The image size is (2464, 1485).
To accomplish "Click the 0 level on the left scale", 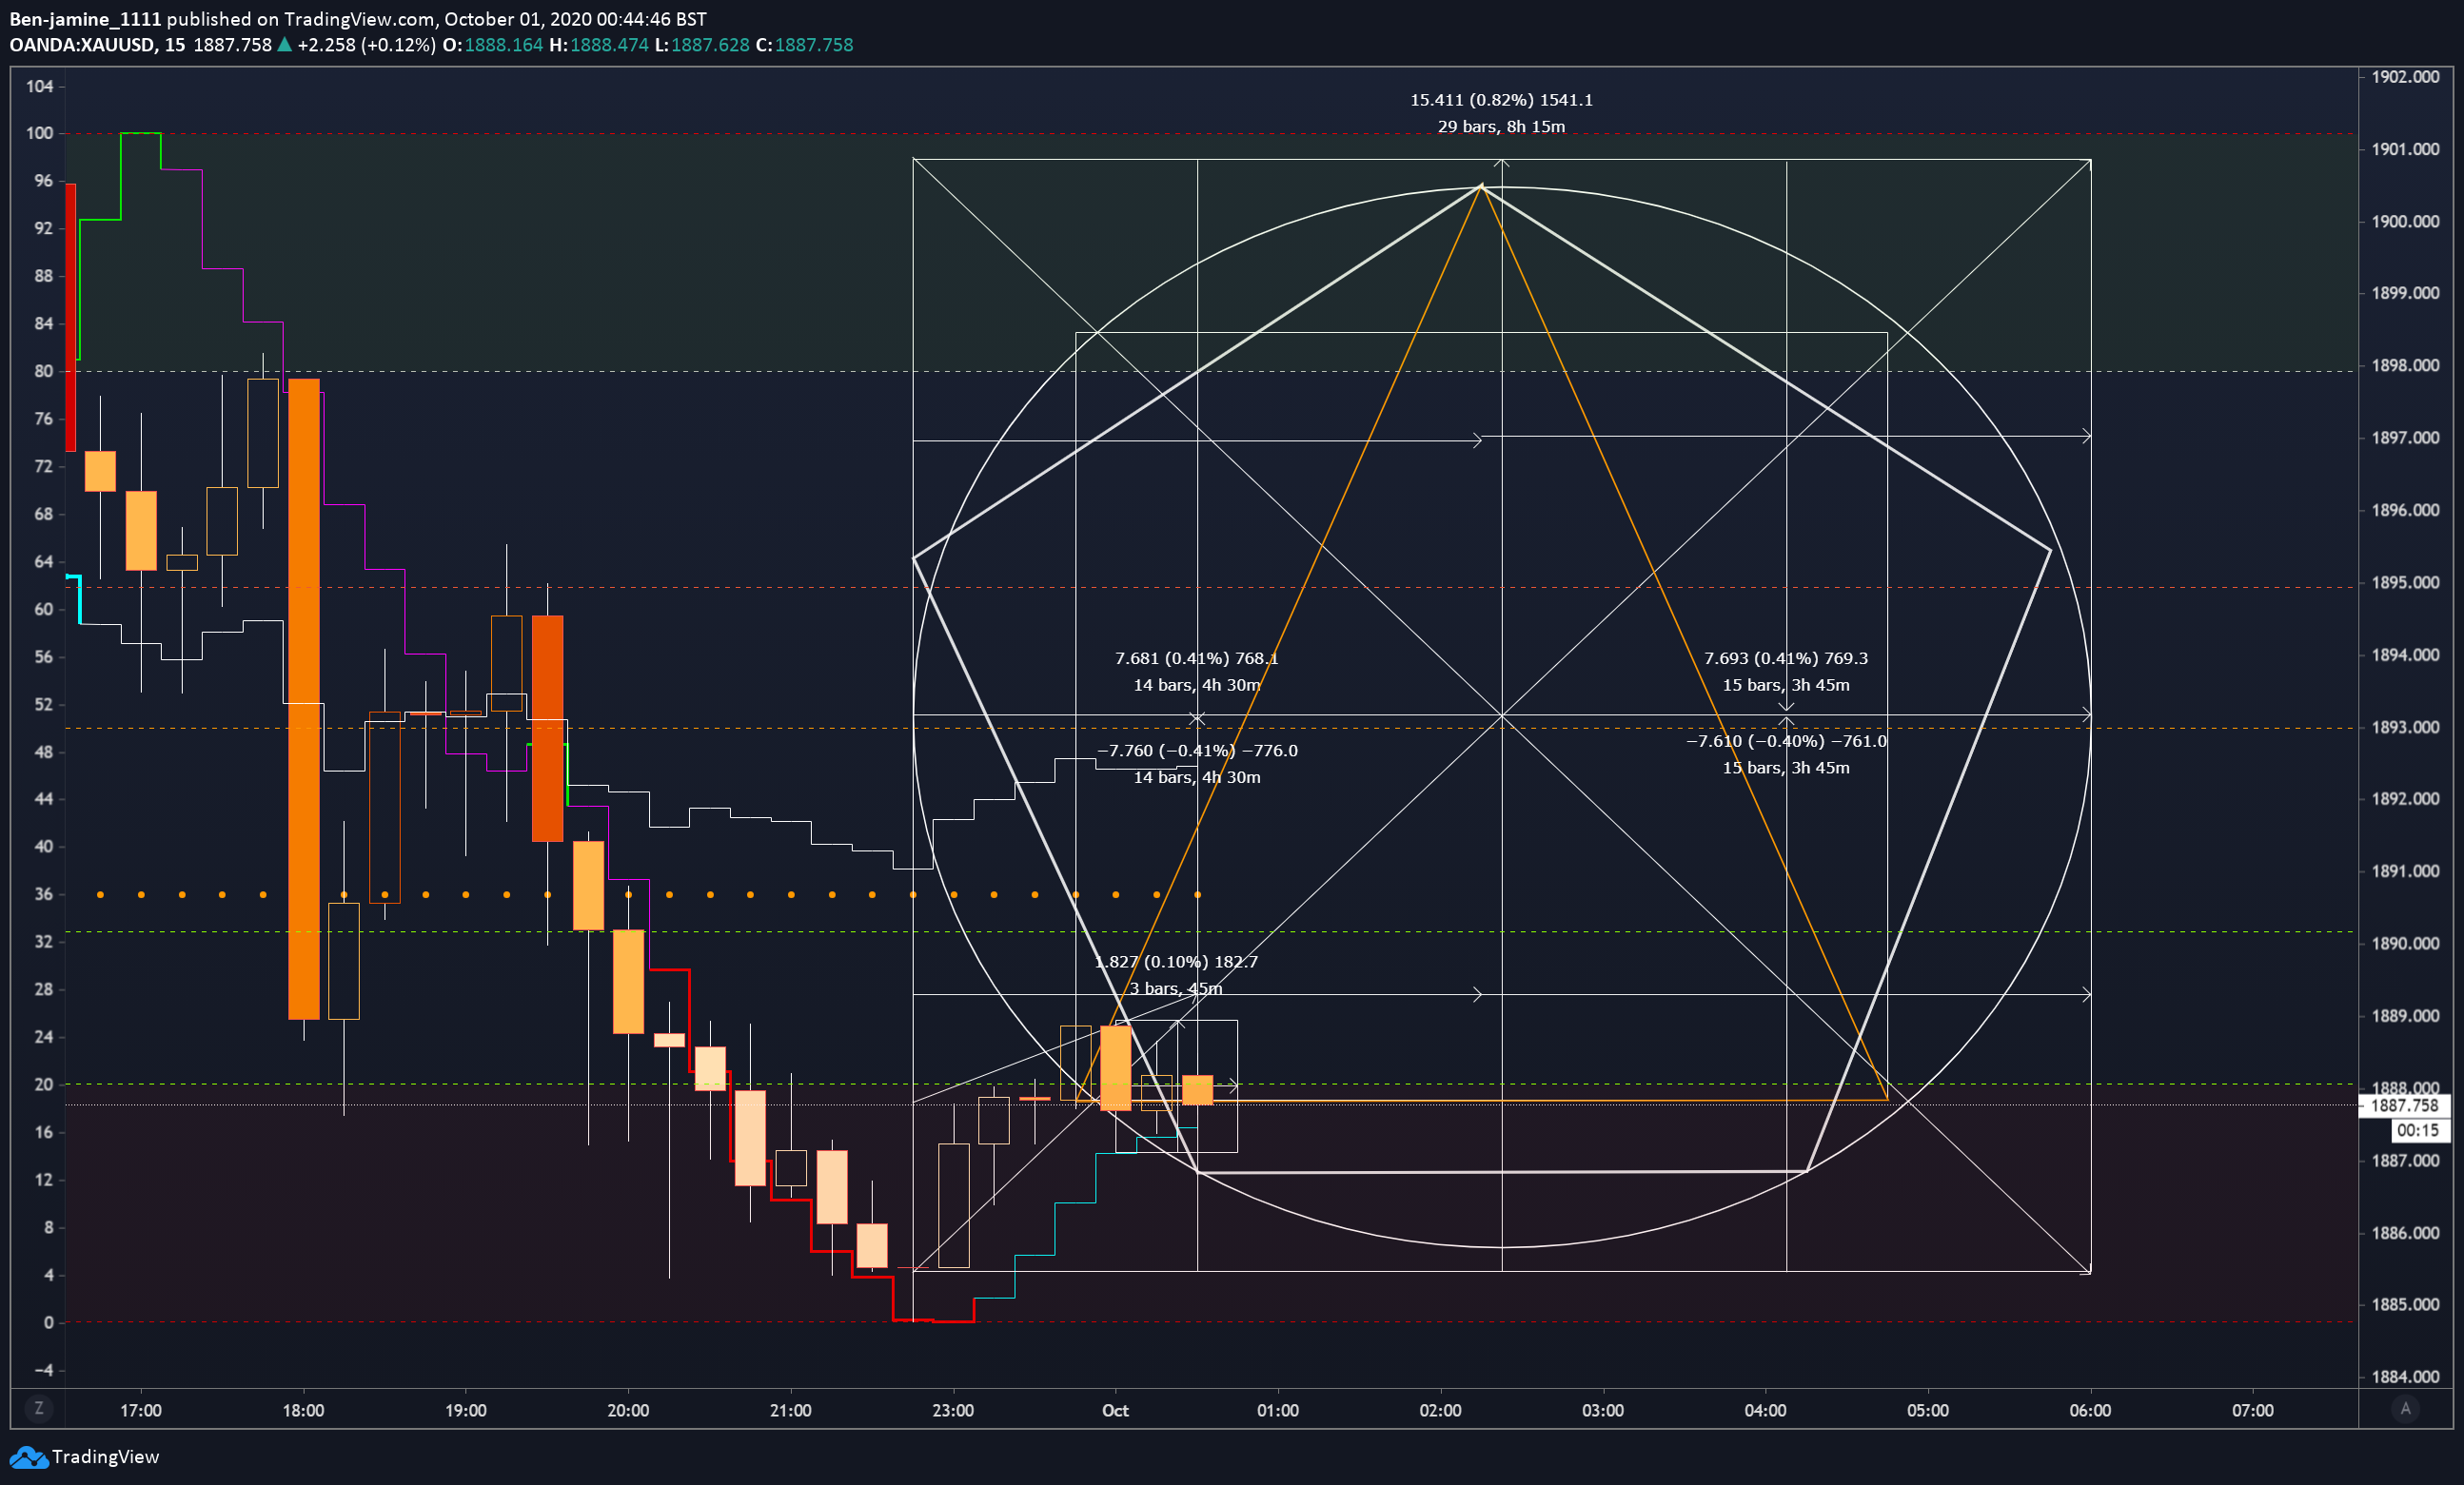I will click(x=48, y=1322).
